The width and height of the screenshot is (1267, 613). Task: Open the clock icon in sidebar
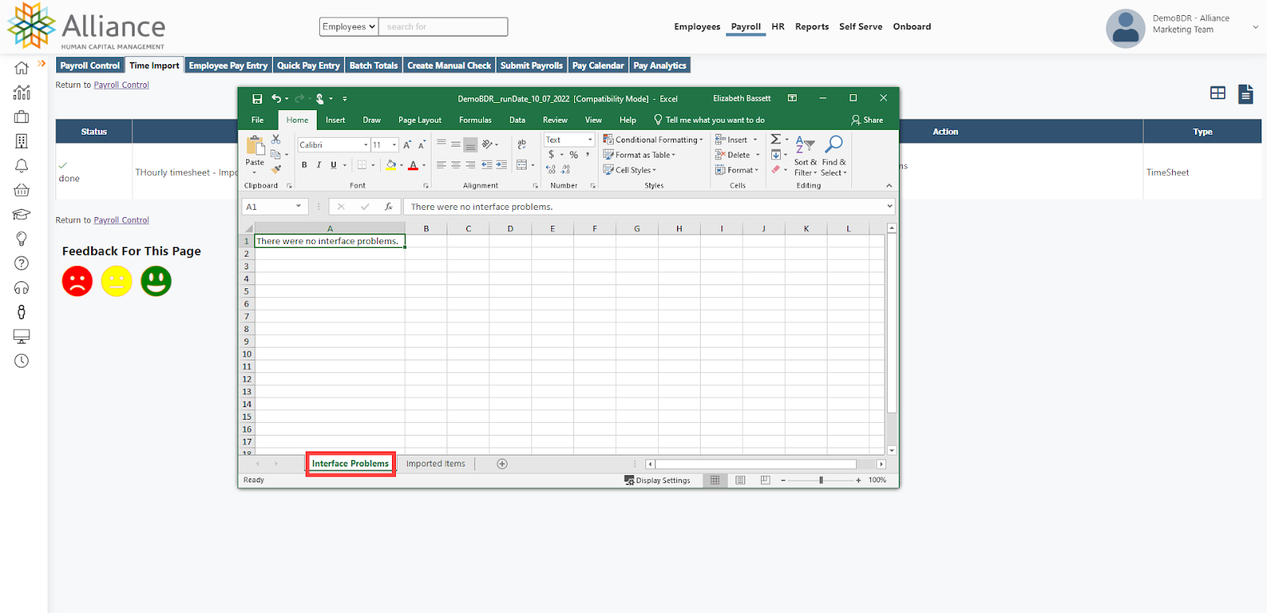[x=21, y=361]
